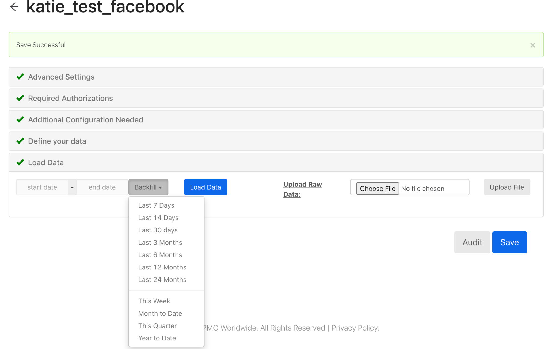
Task: Expand the Define your data section
Action: (x=57, y=141)
